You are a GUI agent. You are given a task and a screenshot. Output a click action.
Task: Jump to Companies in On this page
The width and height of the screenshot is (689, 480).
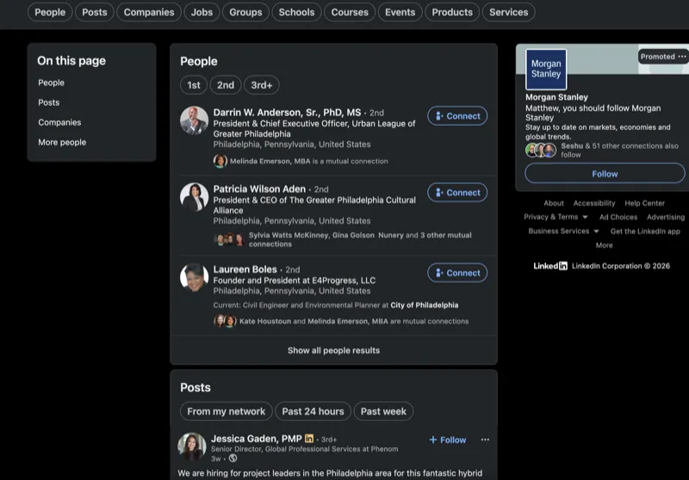click(x=59, y=122)
